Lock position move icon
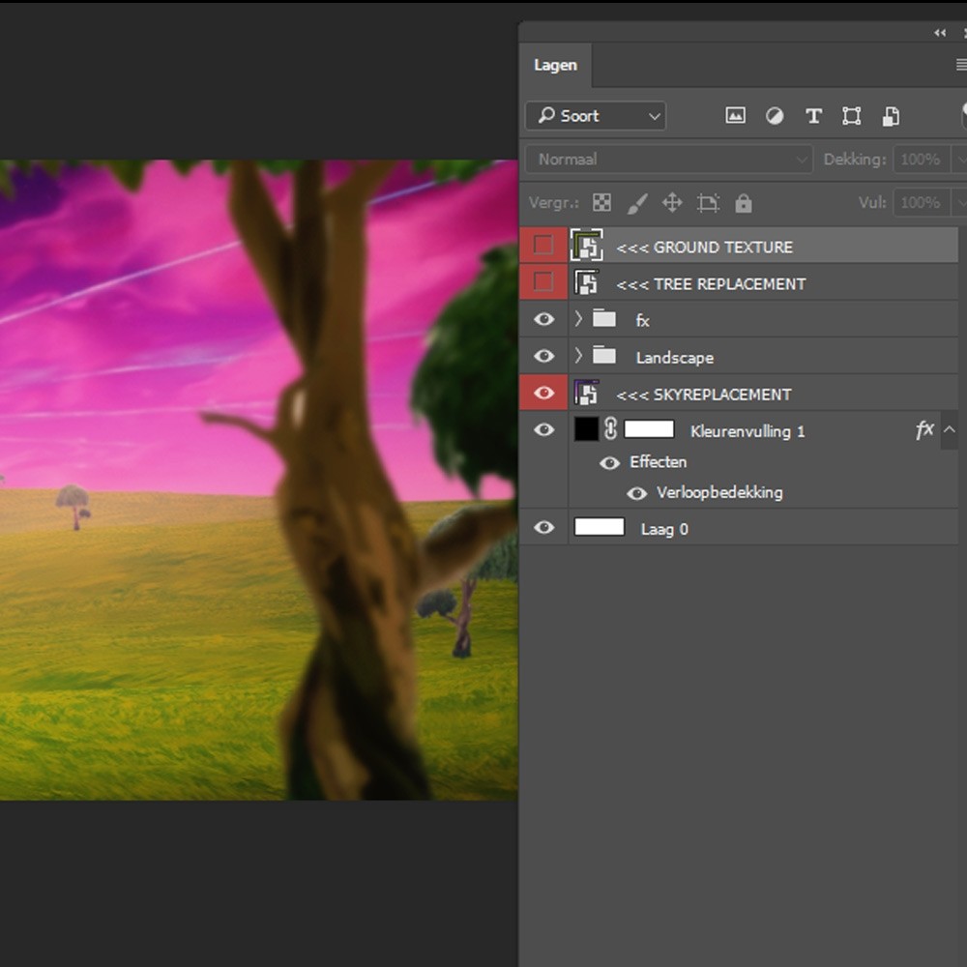The width and height of the screenshot is (967, 967). point(672,203)
